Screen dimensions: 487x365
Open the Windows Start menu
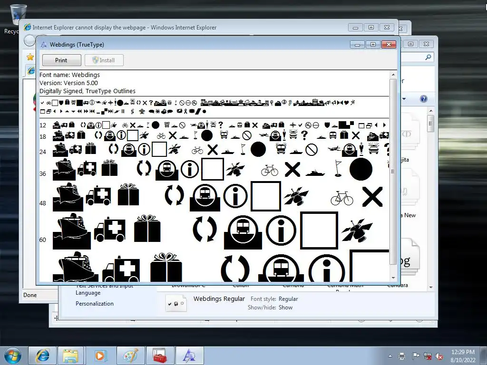pyautogui.click(x=13, y=355)
